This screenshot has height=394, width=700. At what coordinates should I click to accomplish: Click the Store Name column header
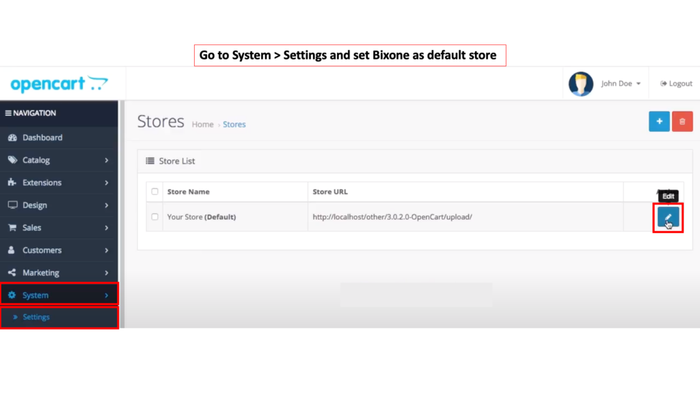(x=189, y=192)
